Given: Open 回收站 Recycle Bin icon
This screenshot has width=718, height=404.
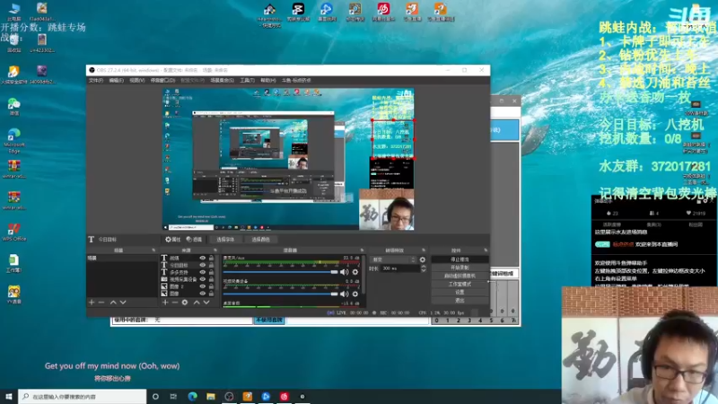Looking at the screenshot, I should click(14, 43).
